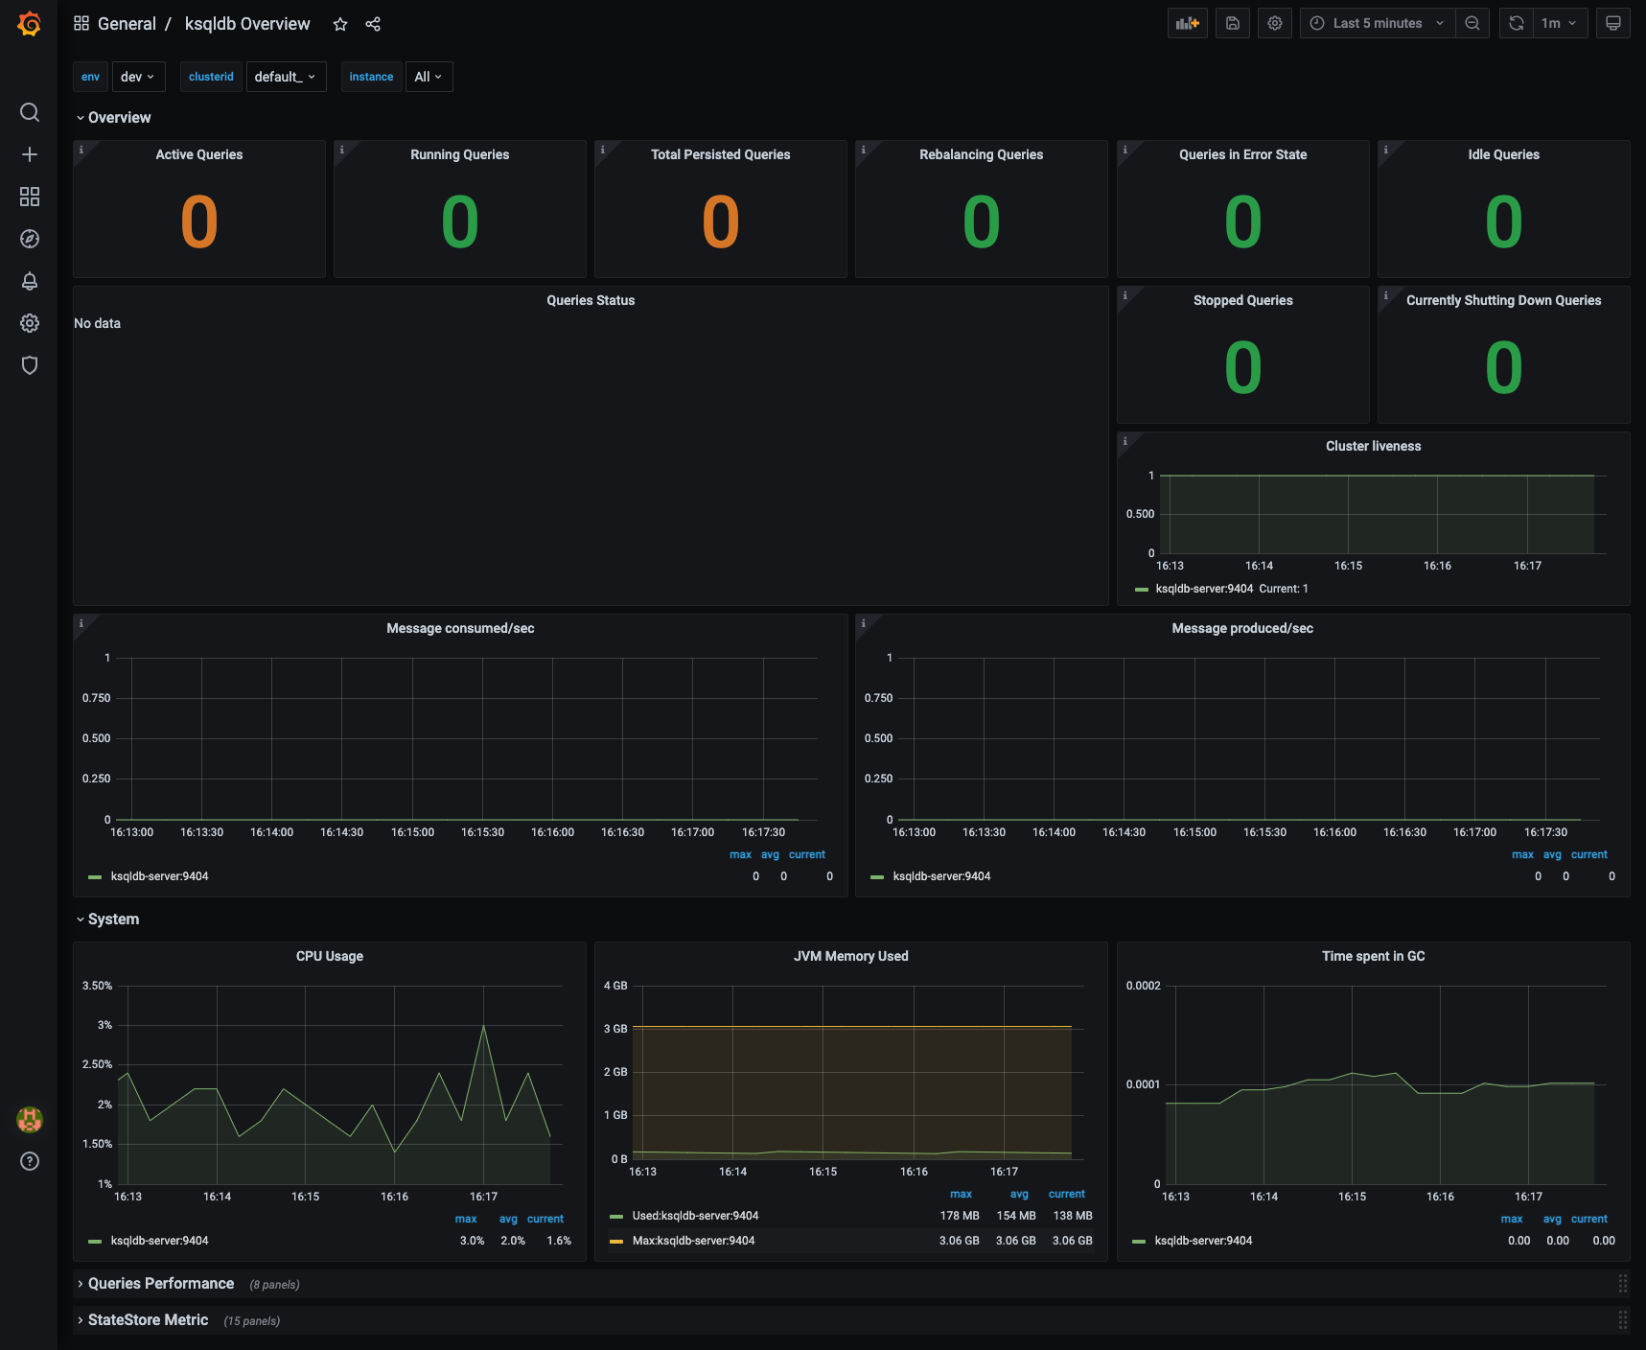Refresh the dashboard now
The image size is (1646, 1350).
1517,23
